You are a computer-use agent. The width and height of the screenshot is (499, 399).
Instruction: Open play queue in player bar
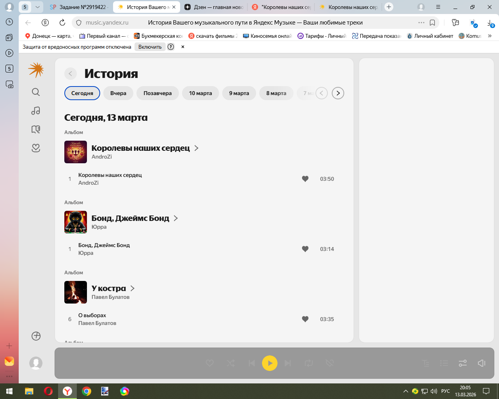444,363
